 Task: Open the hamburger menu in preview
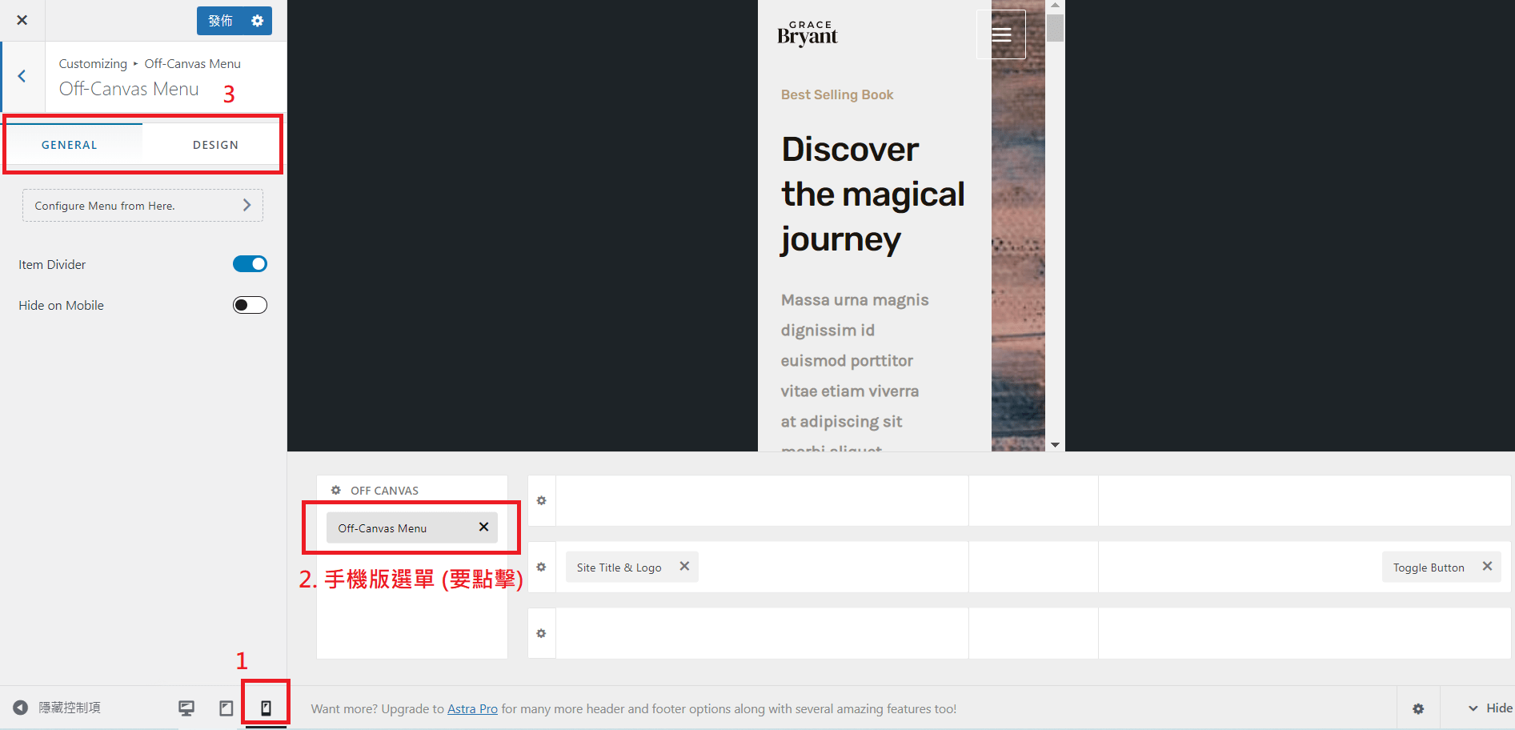click(x=1001, y=34)
